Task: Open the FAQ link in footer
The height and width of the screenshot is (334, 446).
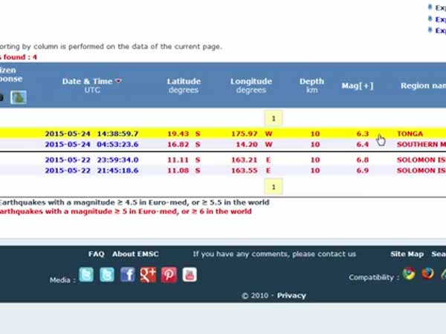Action: click(97, 254)
